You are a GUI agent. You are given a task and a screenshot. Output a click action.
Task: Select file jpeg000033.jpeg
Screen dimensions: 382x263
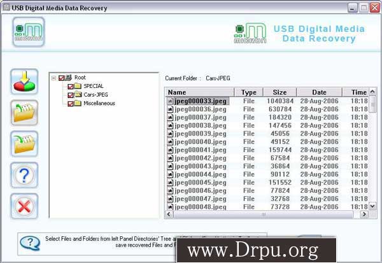(x=201, y=101)
